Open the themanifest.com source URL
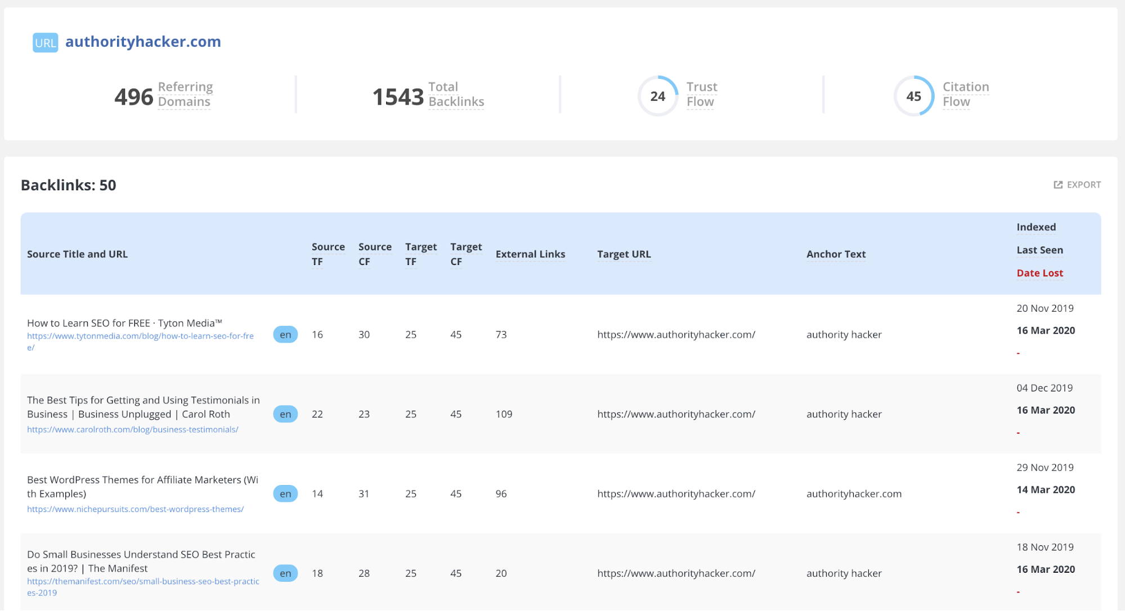The image size is (1125, 611). [x=143, y=587]
